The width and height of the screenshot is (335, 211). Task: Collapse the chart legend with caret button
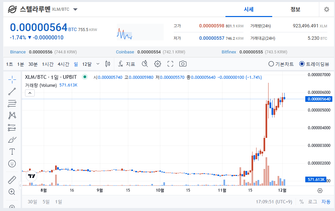tap(30, 93)
